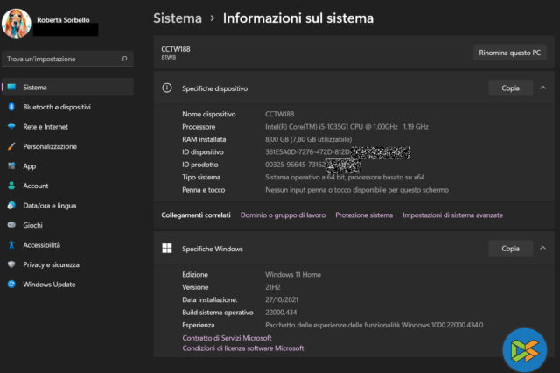Open Dominio o gruppo di lavoro link
The width and height of the screenshot is (560, 373).
(x=283, y=215)
